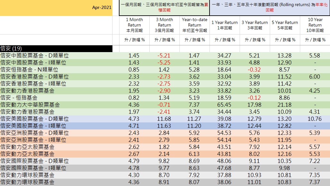The image size is (330, 186).
Task: Select the 54.53 one-year cell
Action: click(224, 133)
